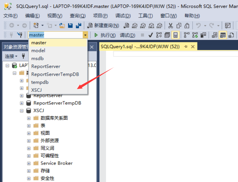Select the 可编程性 tree folder
This screenshot has width=238, height=182.
tap(50, 156)
